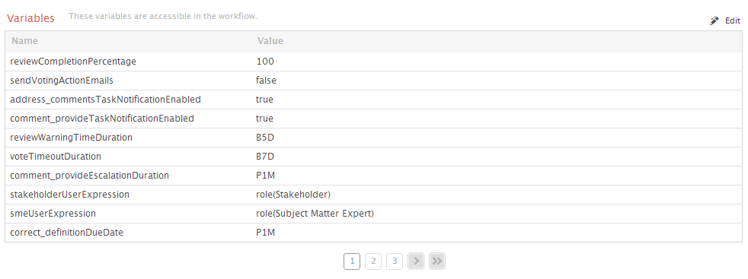The width and height of the screenshot is (748, 279).
Task: Sort by the Value column header
Action: (270, 41)
